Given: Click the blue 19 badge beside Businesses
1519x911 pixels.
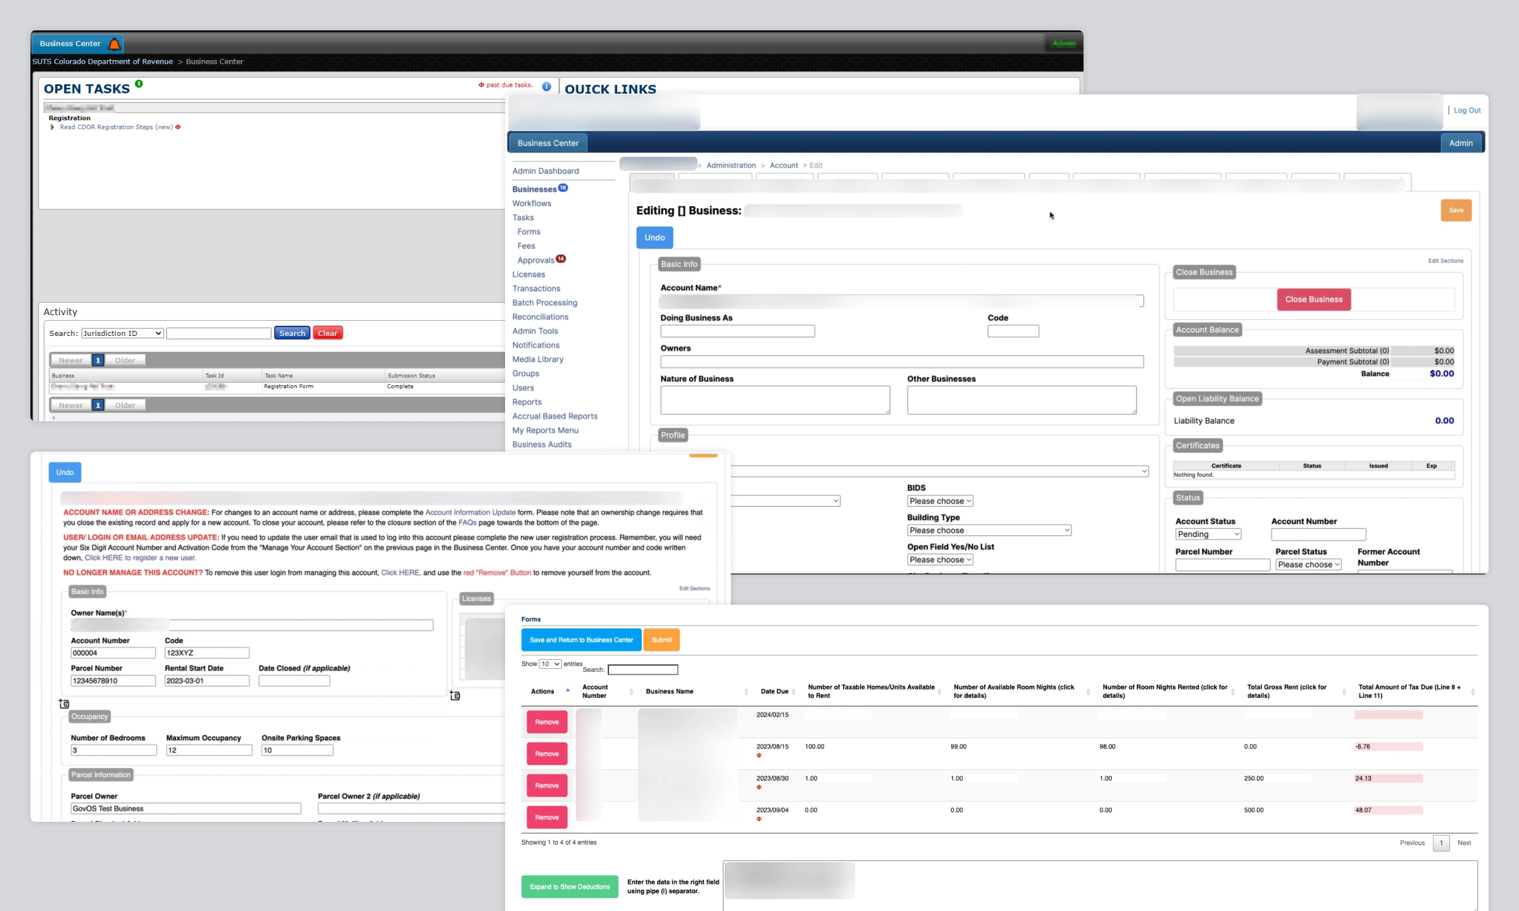Looking at the screenshot, I should [563, 188].
